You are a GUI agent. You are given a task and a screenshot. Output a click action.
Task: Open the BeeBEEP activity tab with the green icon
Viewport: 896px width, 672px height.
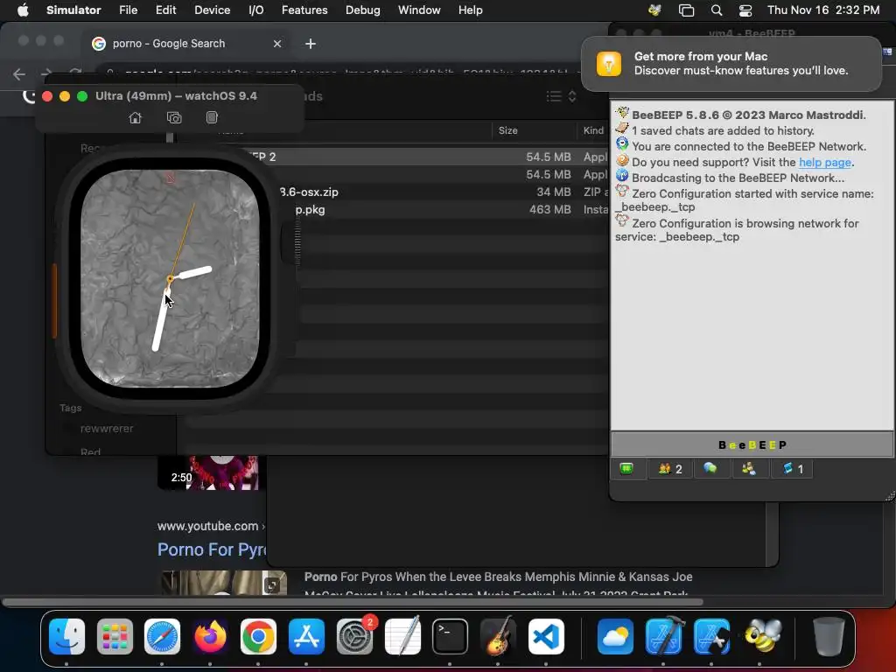(x=626, y=469)
